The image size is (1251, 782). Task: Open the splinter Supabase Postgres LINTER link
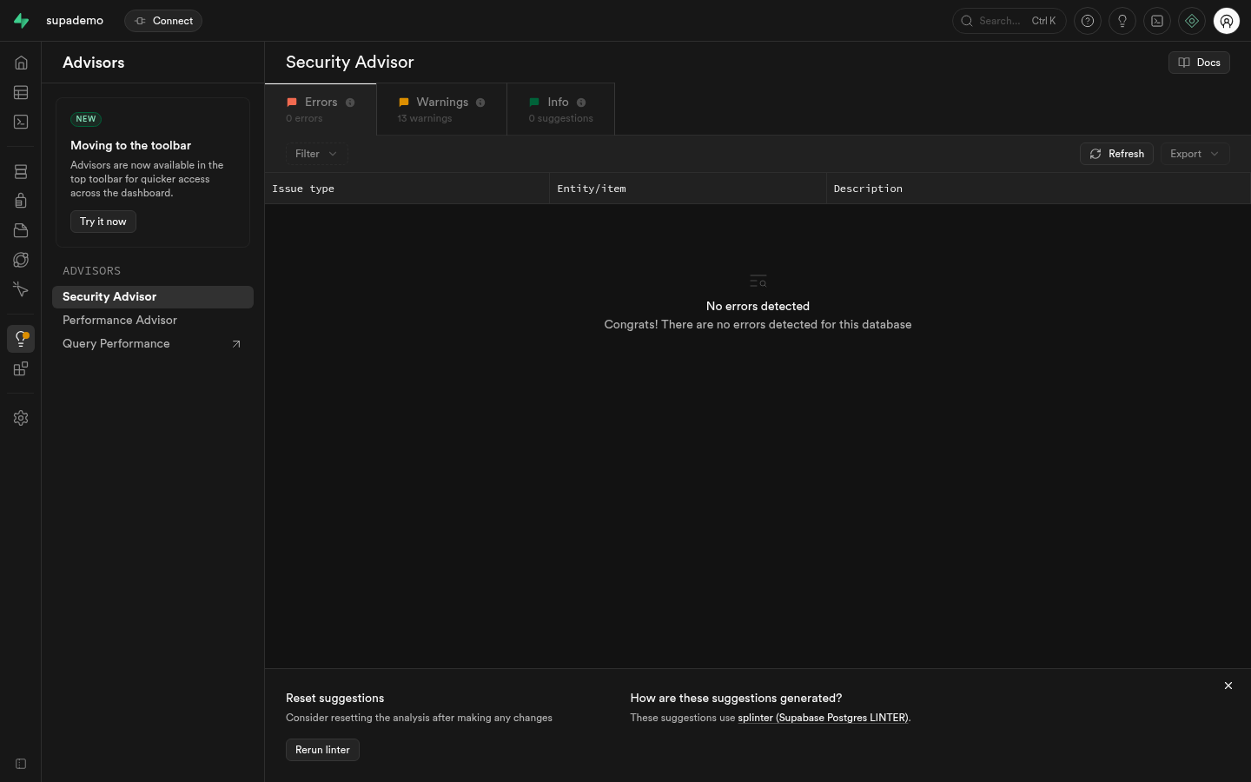(x=823, y=718)
